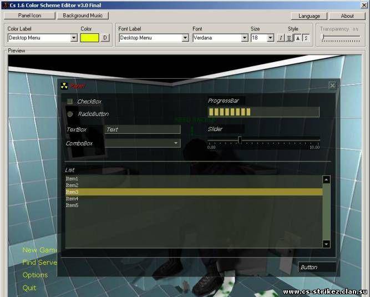This screenshot has height=297, width=370.
Task: Open the Color Label dropdown
Action: pos(74,38)
